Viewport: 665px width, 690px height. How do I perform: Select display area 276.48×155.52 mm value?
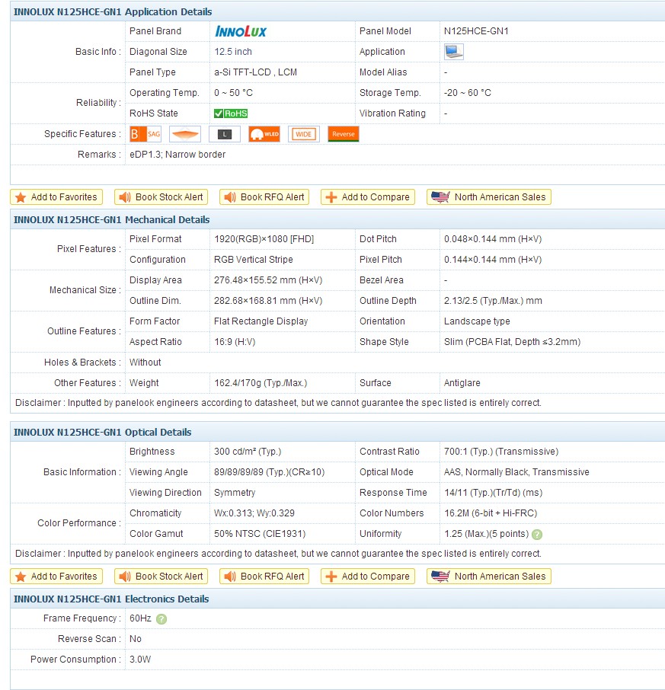tap(268, 280)
